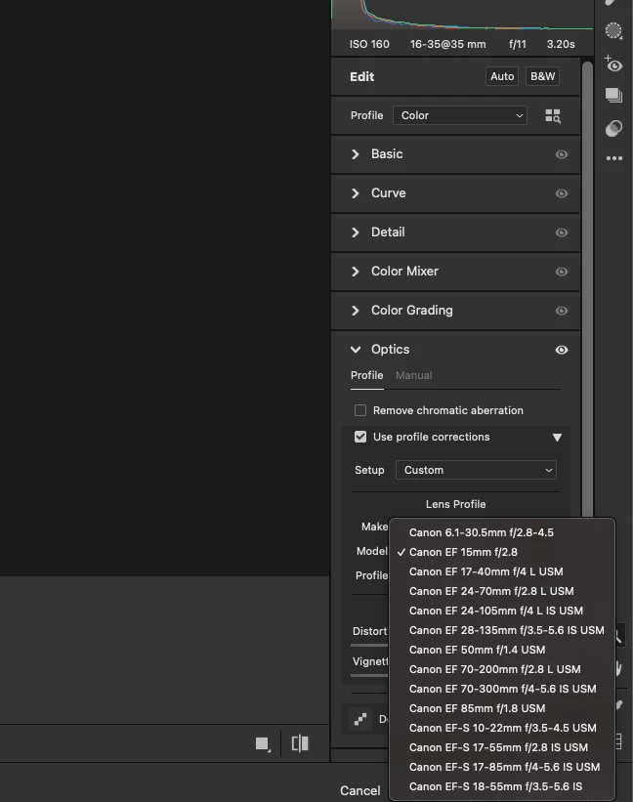Collapse the profile corrections disclosure triangle
633x802 pixels.
[558, 438]
